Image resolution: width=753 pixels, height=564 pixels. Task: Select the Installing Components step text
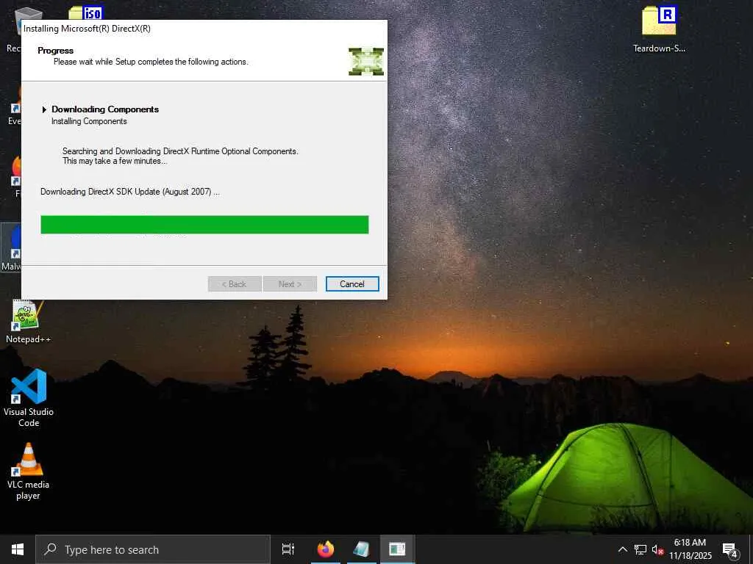click(89, 121)
